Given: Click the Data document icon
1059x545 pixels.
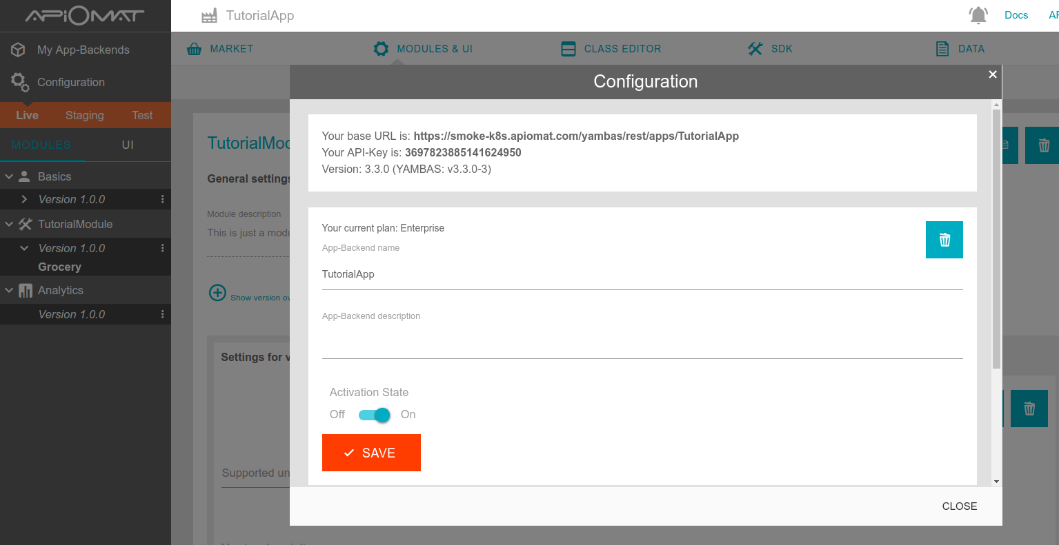Looking at the screenshot, I should (942, 49).
